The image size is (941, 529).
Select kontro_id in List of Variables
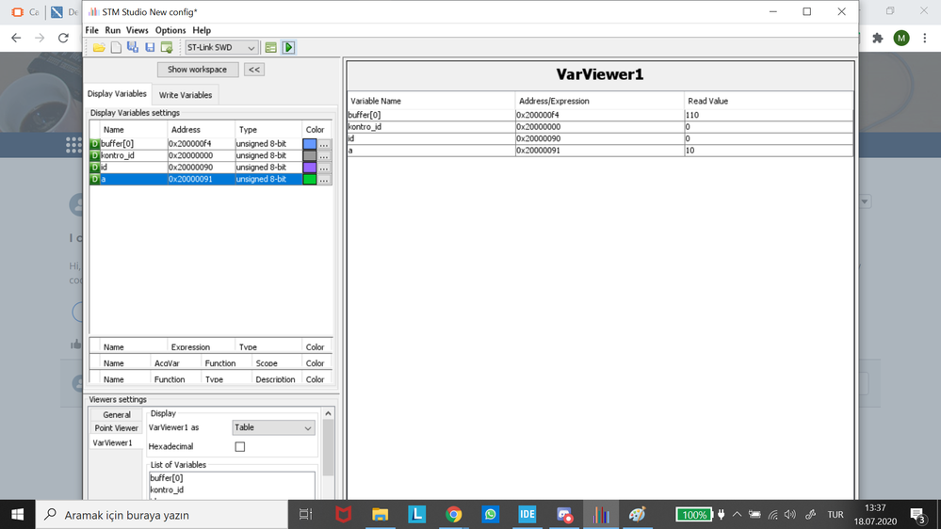click(x=167, y=490)
